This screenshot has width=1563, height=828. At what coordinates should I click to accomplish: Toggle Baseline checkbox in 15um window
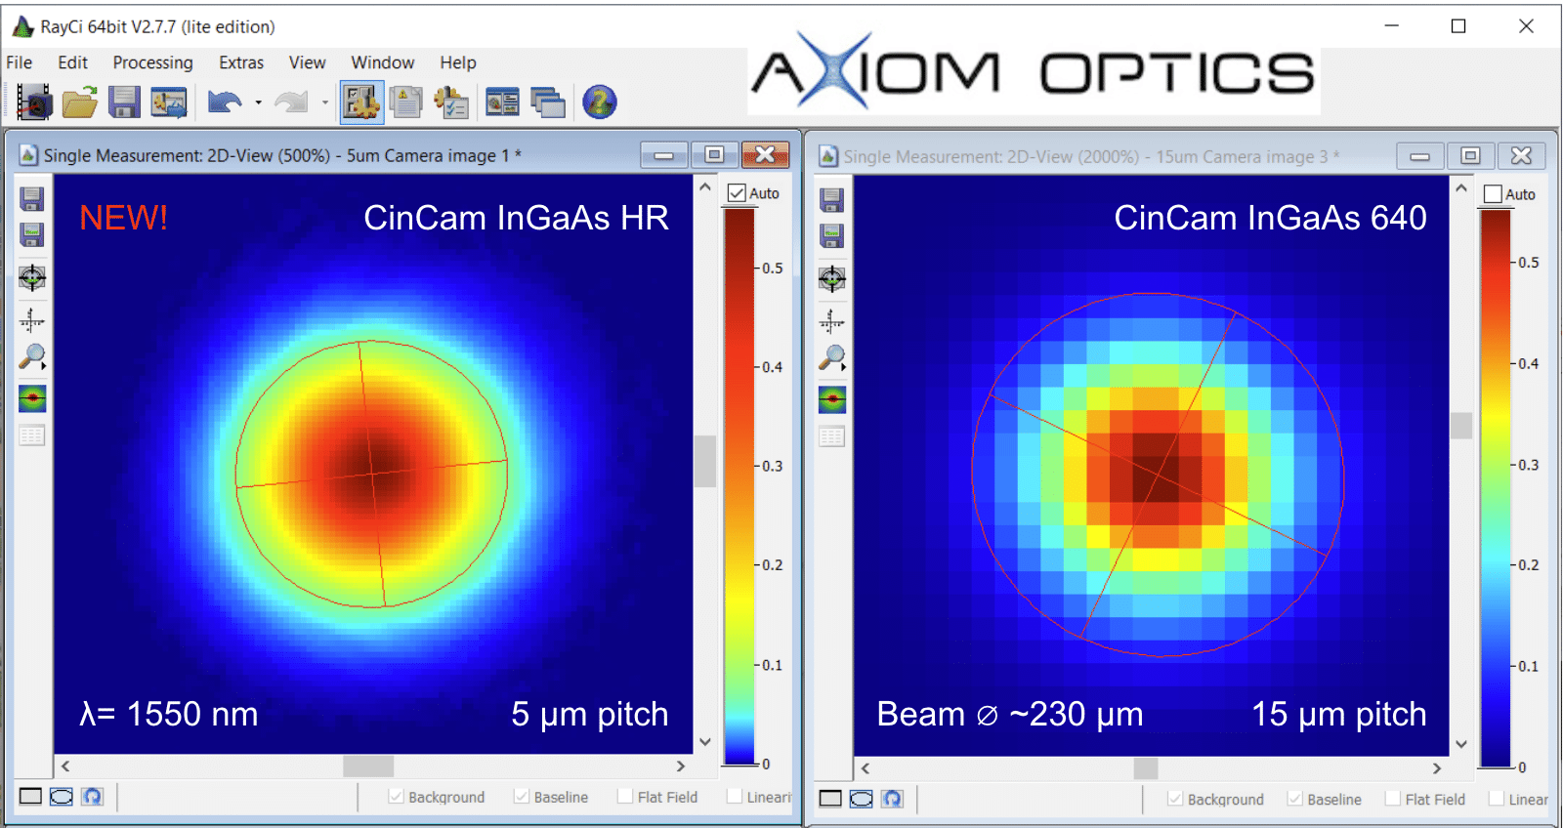click(x=1294, y=799)
